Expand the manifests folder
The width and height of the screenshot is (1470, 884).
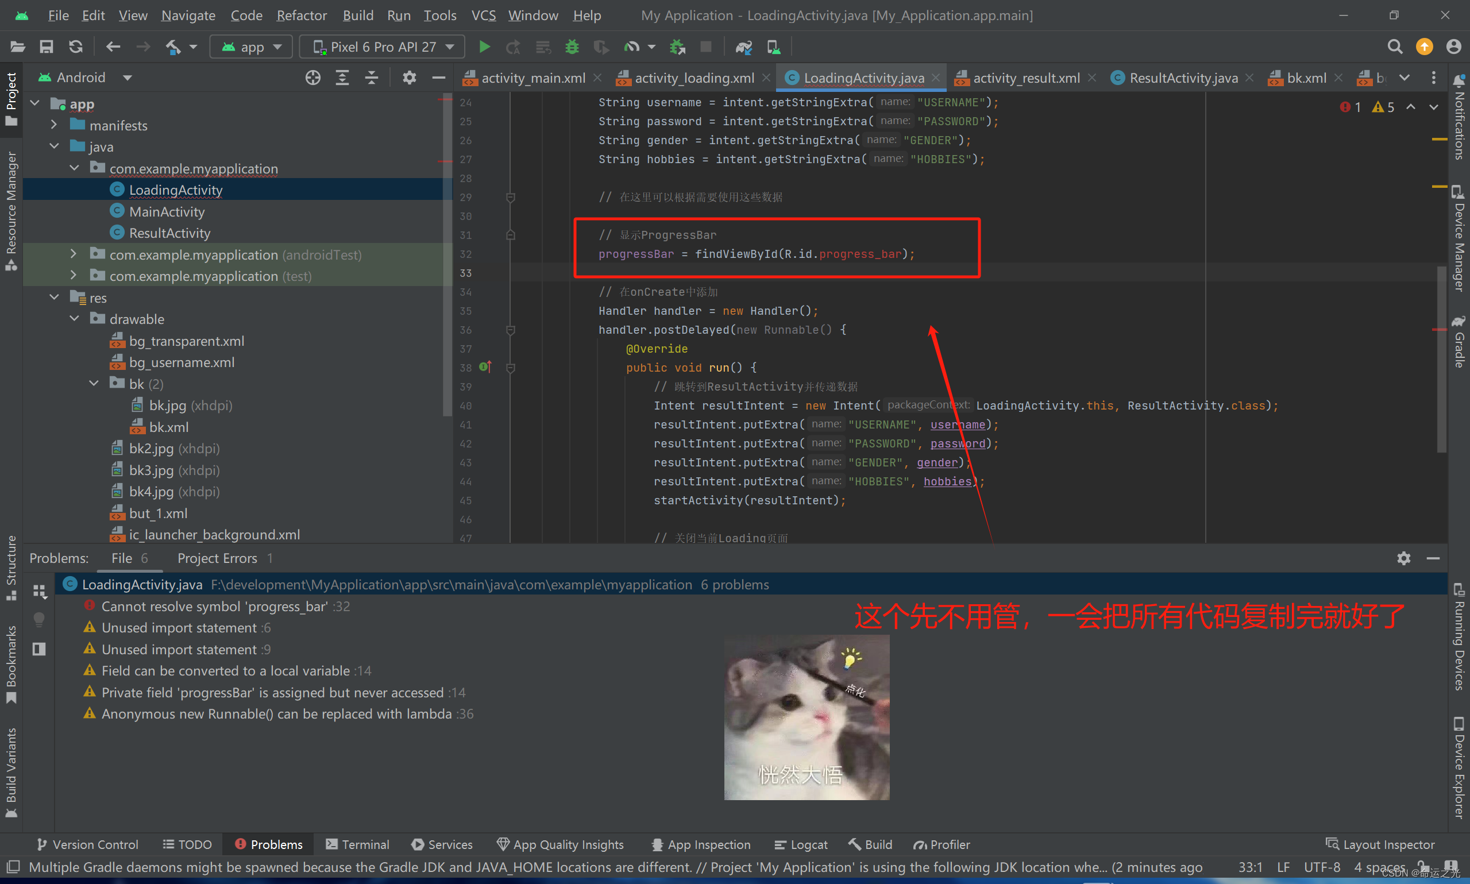[x=54, y=125]
